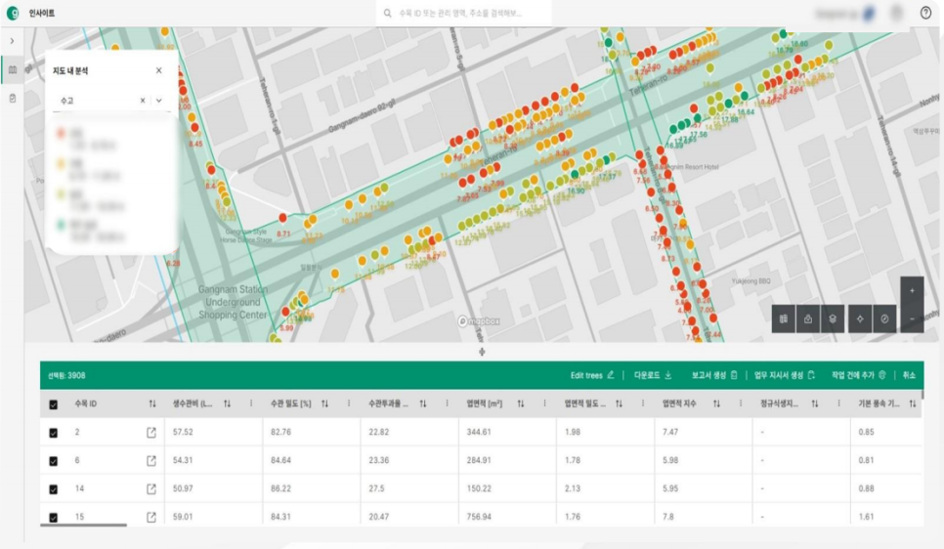Uncheck the checkbox for tree ID 14
This screenshot has width=944, height=549.
54,489
